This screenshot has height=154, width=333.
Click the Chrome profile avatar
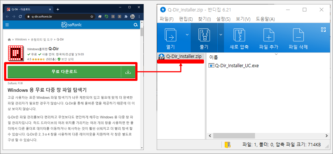click(x=133, y=16)
